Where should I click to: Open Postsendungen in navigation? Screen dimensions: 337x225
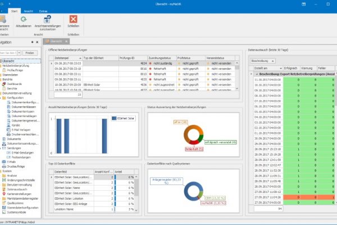(x=21, y=157)
